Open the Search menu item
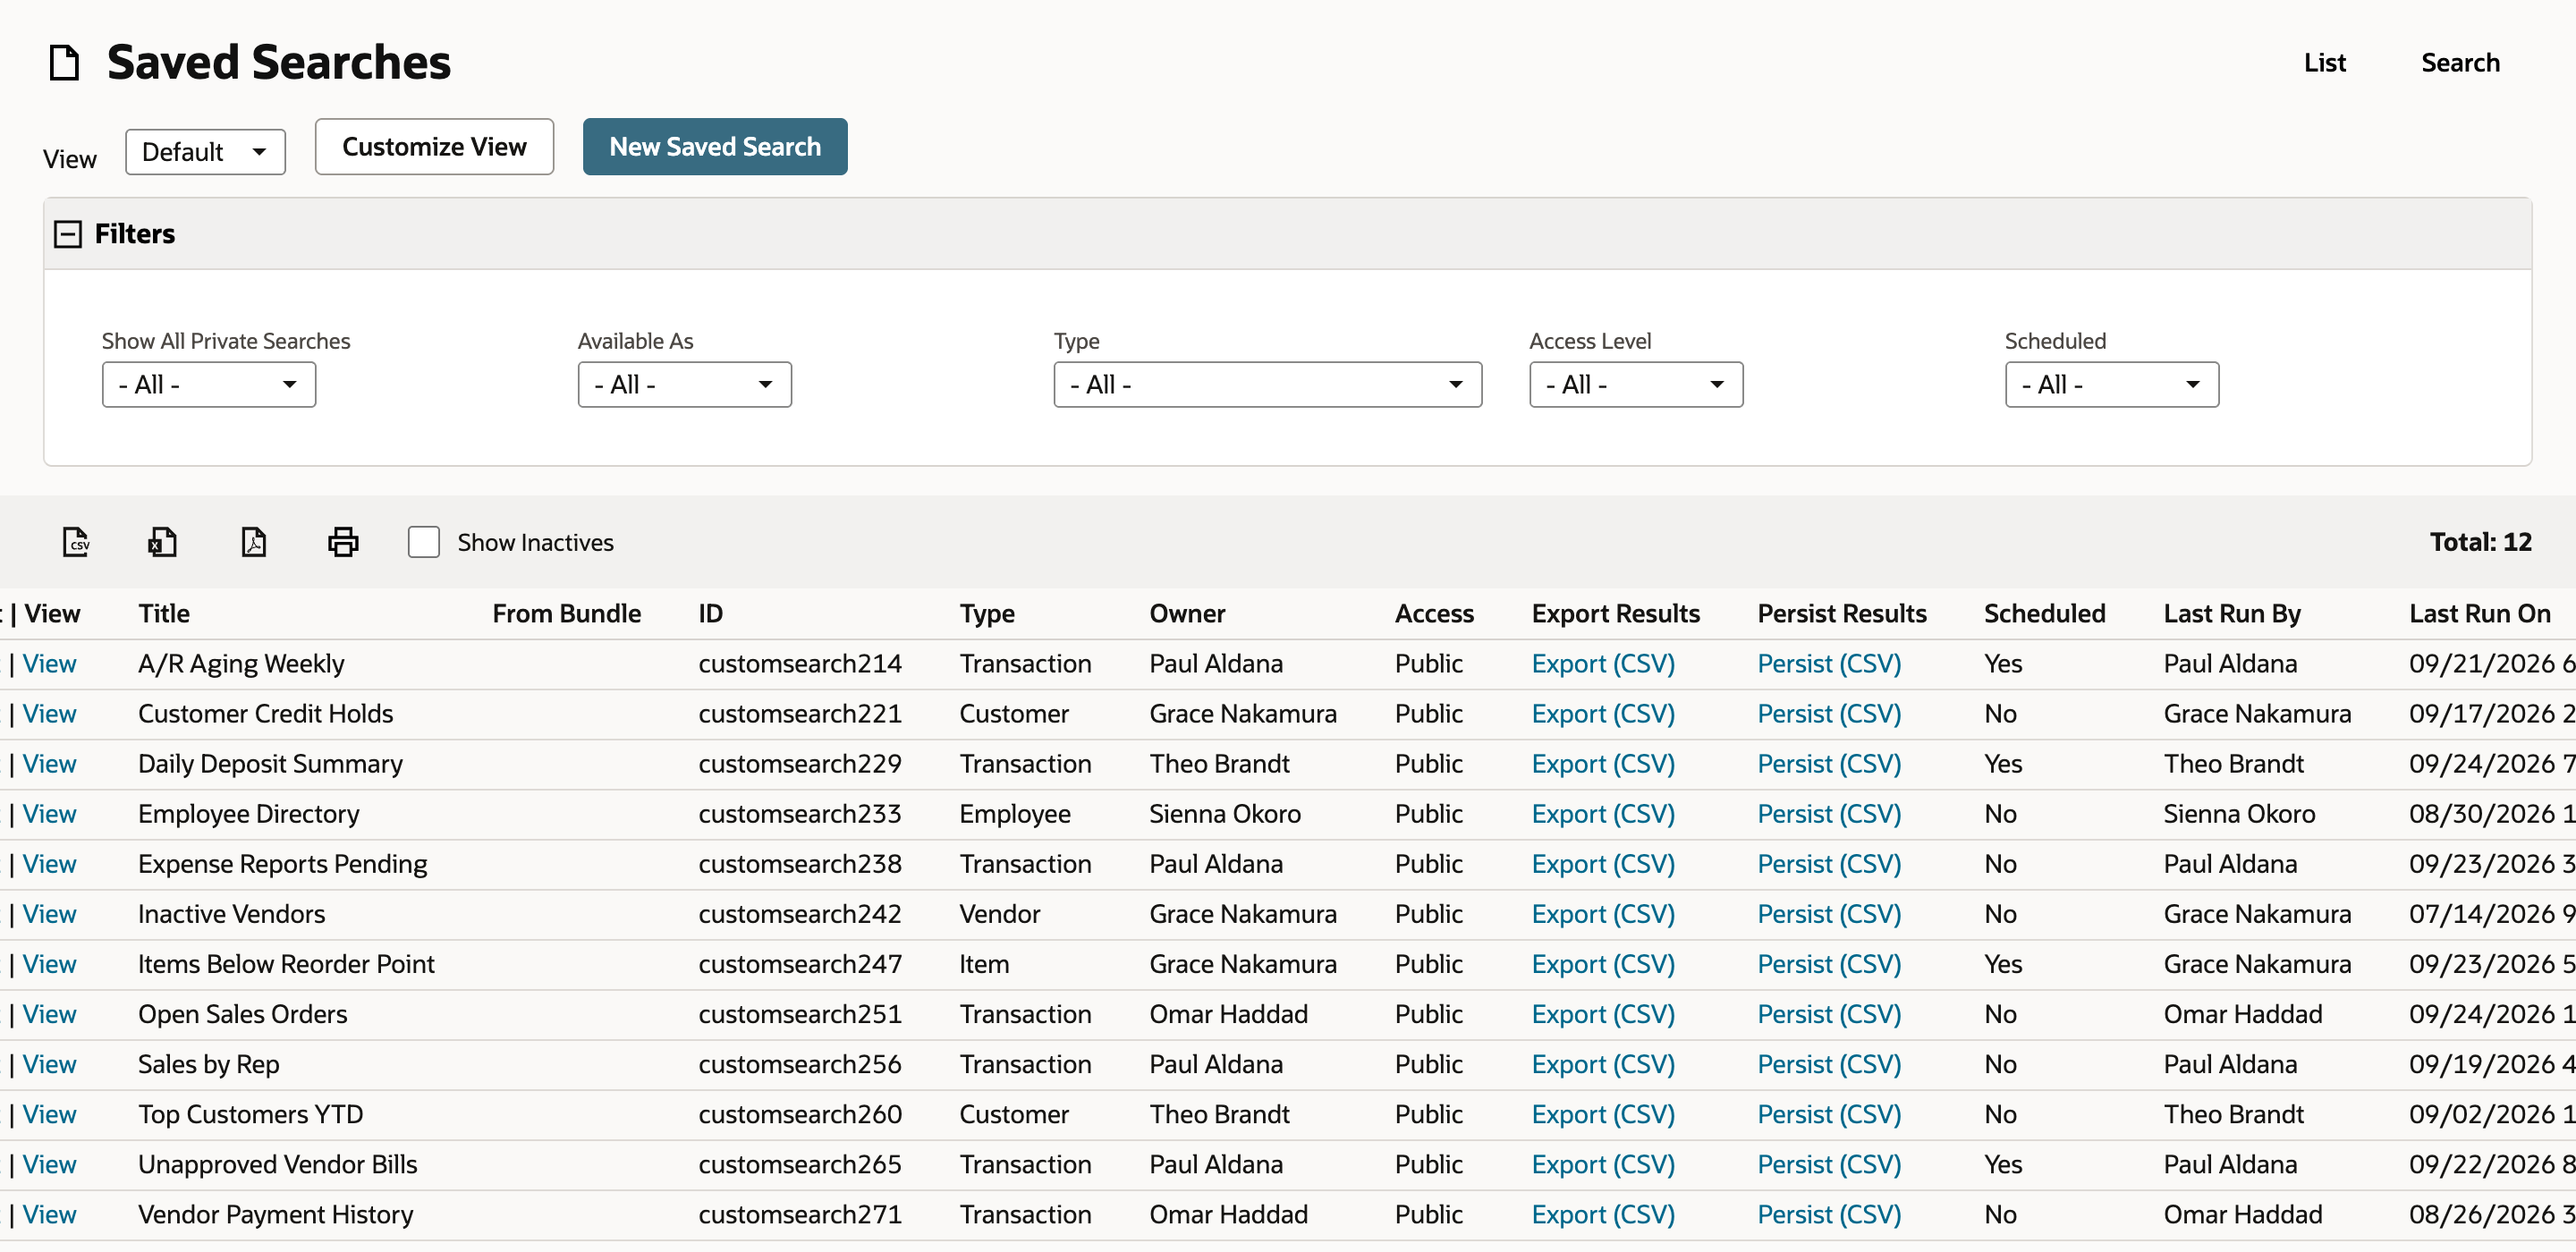This screenshot has height=1252, width=2576. 2460,63
